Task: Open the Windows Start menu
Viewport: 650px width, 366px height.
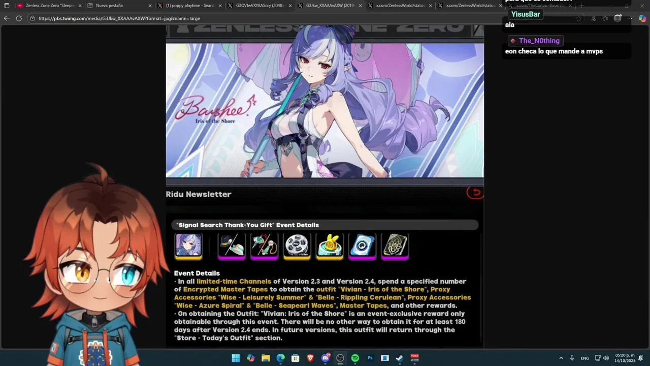Action: point(236,358)
